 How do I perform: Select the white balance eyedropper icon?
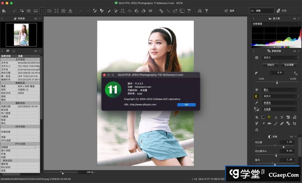coord(257,103)
